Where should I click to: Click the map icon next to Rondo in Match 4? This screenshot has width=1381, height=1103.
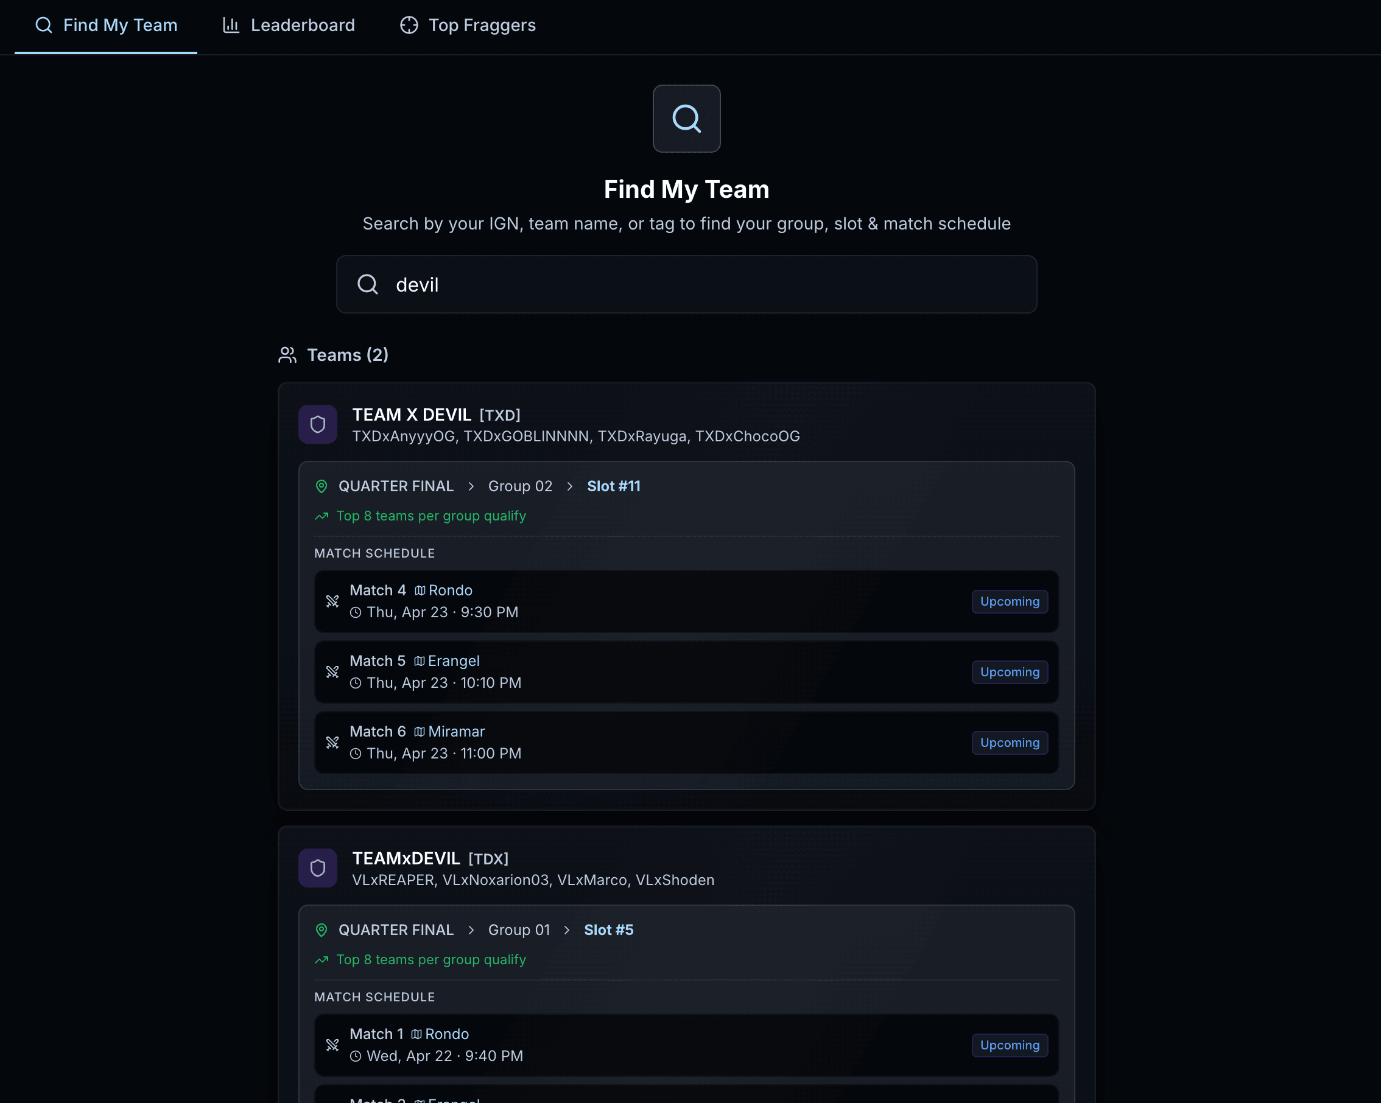coord(420,590)
